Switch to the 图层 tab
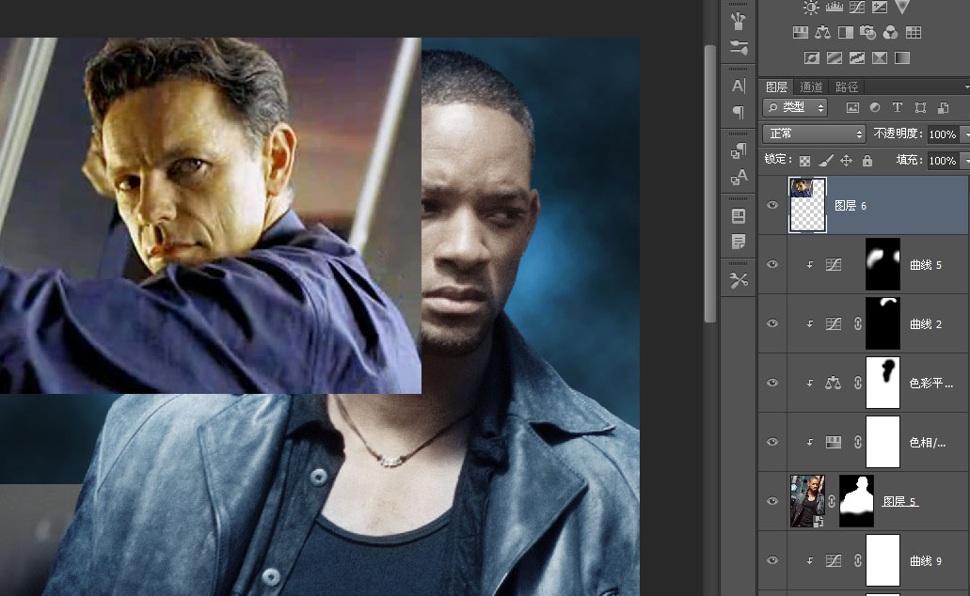The height and width of the screenshot is (596, 970). [776, 87]
